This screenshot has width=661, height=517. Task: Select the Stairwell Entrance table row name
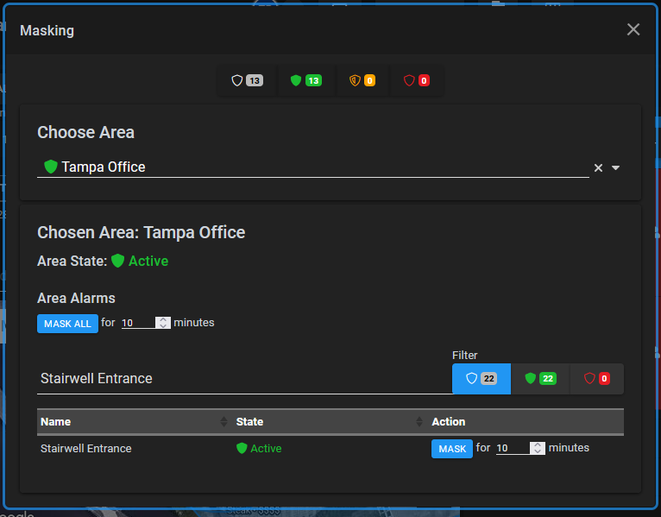[x=86, y=448]
